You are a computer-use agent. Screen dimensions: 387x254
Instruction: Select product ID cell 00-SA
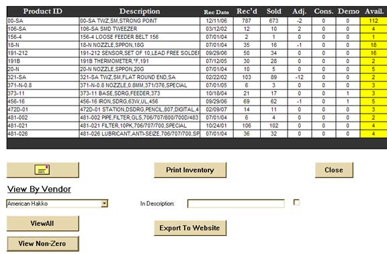pyautogui.click(x=43, y=21)
